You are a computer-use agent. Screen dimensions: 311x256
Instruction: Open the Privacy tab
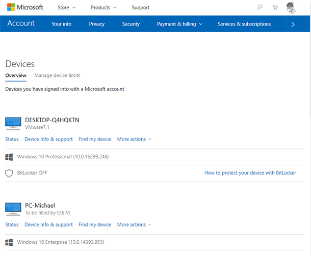click(96, 24)
